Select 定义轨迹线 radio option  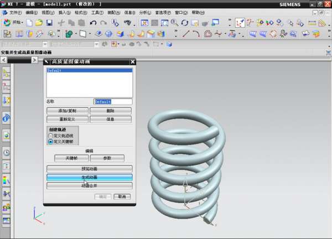[x=51, y=136]
